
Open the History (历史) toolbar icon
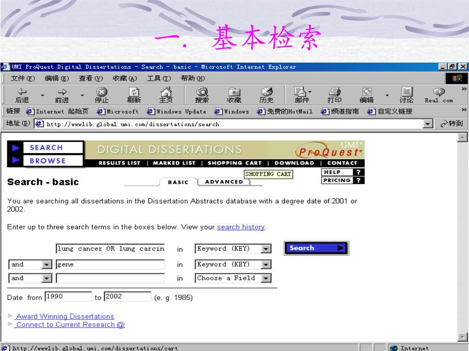pos(267,95)
